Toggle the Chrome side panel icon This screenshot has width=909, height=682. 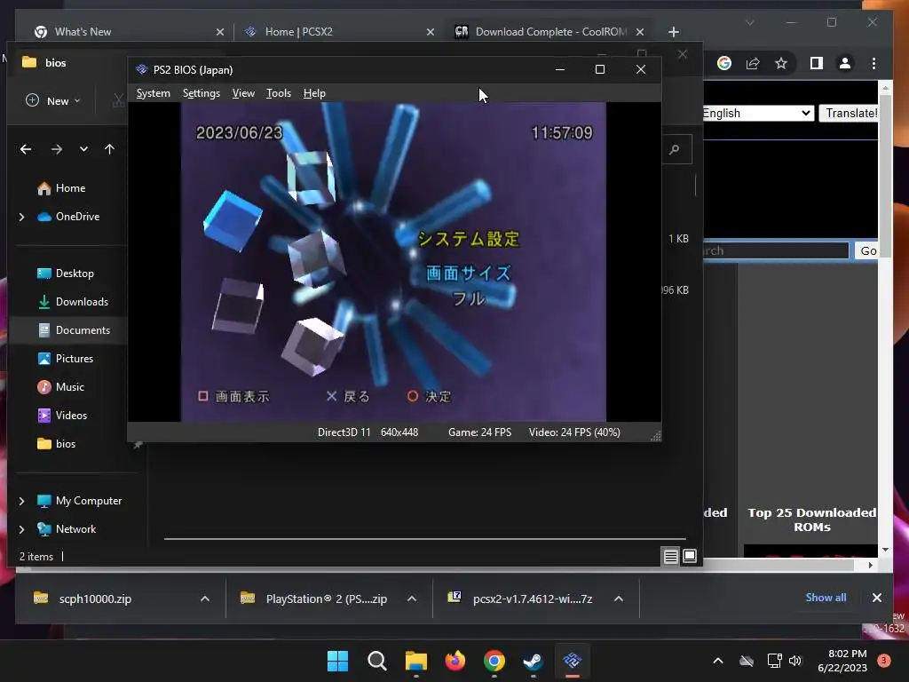tap(817, 63)
